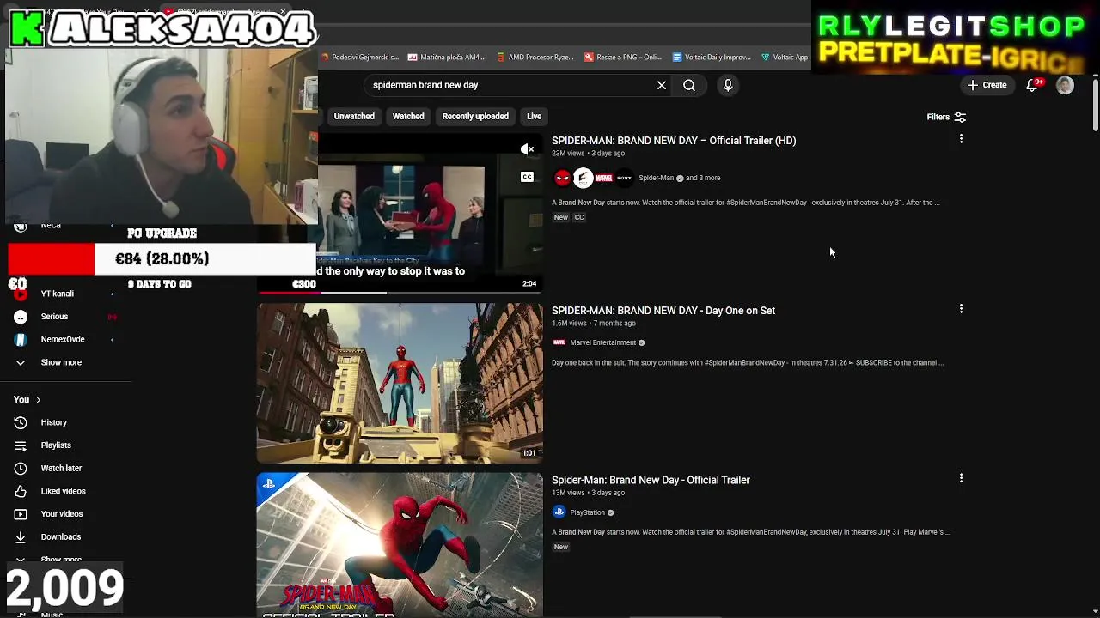The height and width of the screenshot is (618, 1100).
Task: Open the Spider-Man channel name link
Action: [656, 178]
